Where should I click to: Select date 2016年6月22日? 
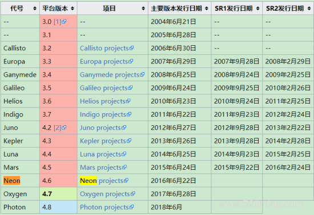(173, 181)
